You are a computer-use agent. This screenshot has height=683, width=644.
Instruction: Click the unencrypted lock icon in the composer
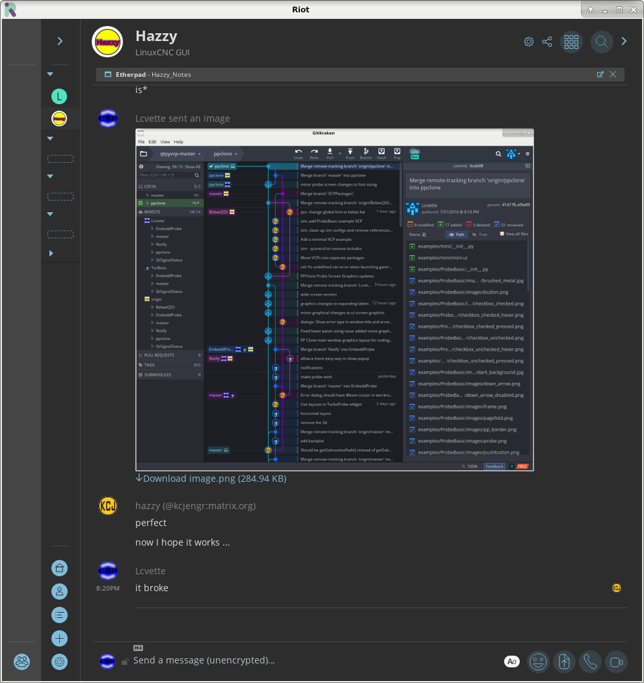click(x=126, y=662)
